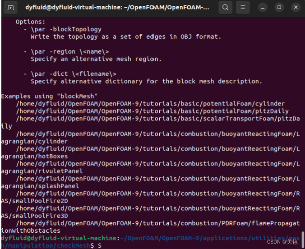Image resolution: width=305 pixels, height=249 pixels.
Task: Minimize the terminal window
Action: (x=263, y=7)
